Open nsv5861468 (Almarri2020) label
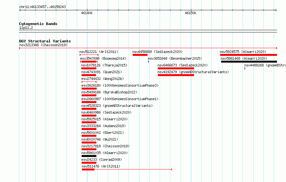The height and width of the screenshot is (182, 286). pos(244,58)
